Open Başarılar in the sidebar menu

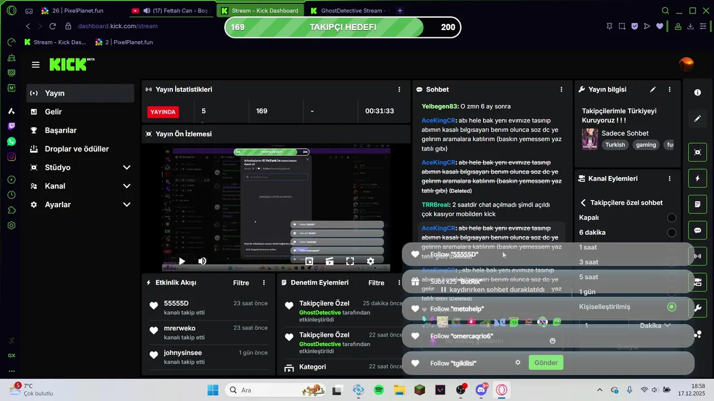click(x=80, y=130)
